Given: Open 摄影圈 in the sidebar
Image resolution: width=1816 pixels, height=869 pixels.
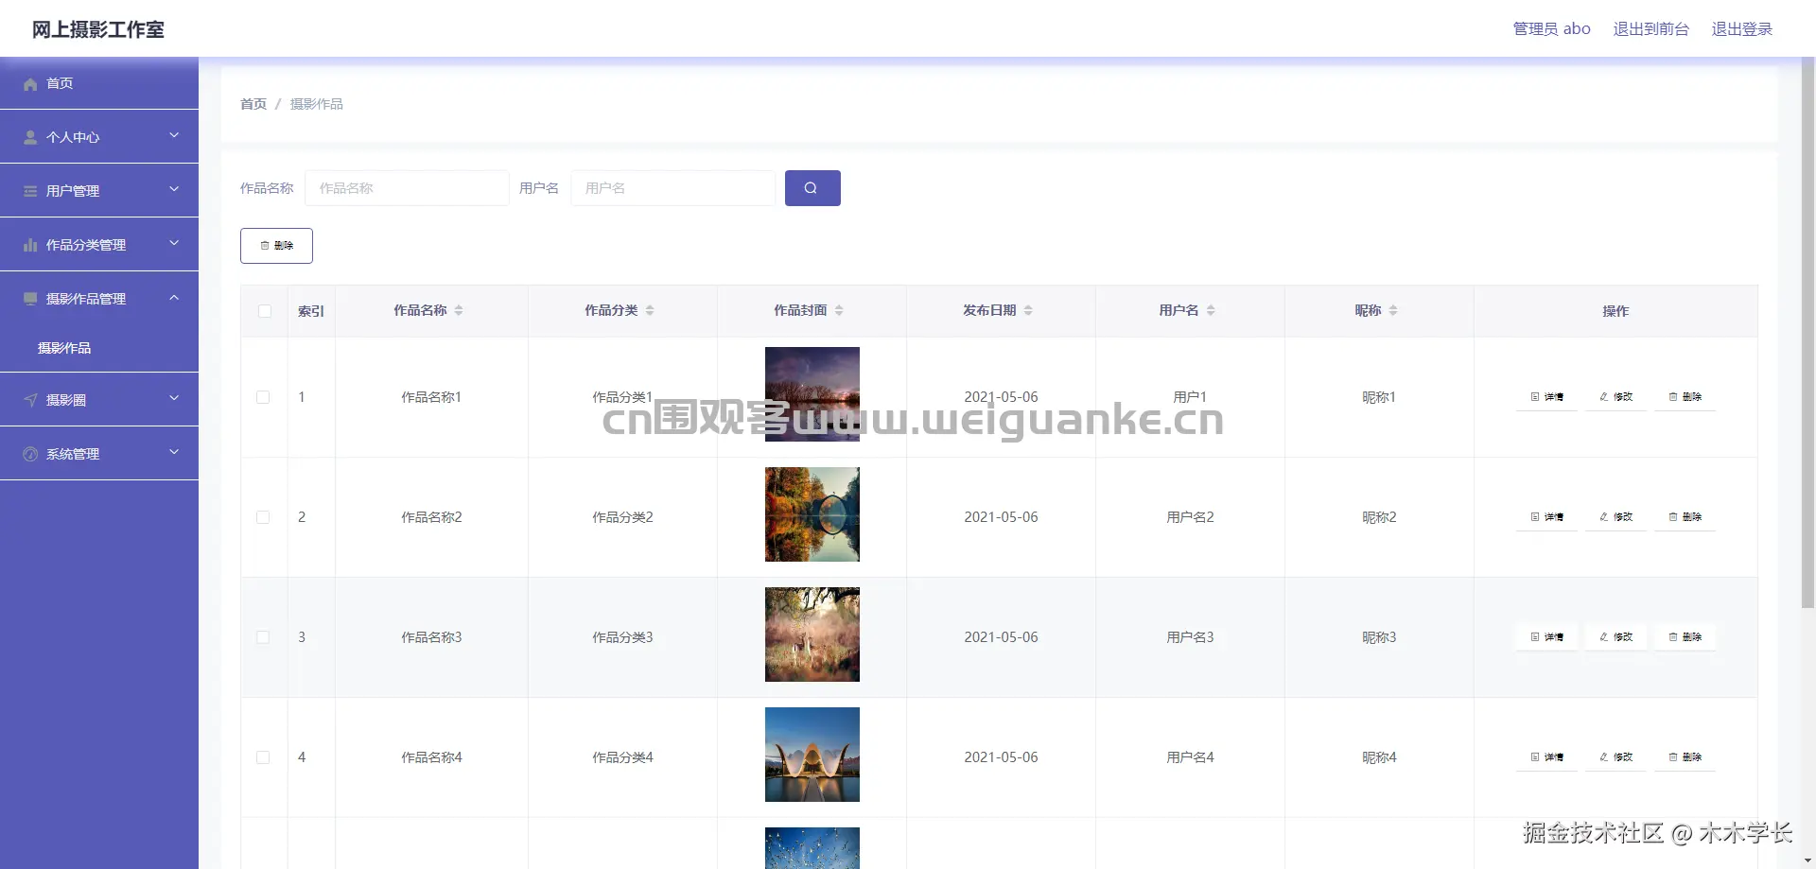Looking at the screenshot, I should tap(99, 400).
